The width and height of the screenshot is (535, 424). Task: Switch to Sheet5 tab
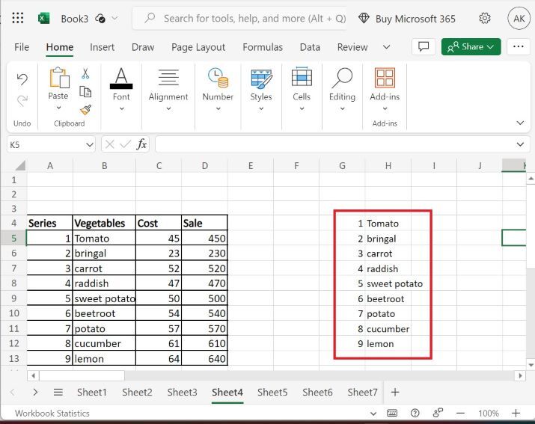(x=272, y=393)
